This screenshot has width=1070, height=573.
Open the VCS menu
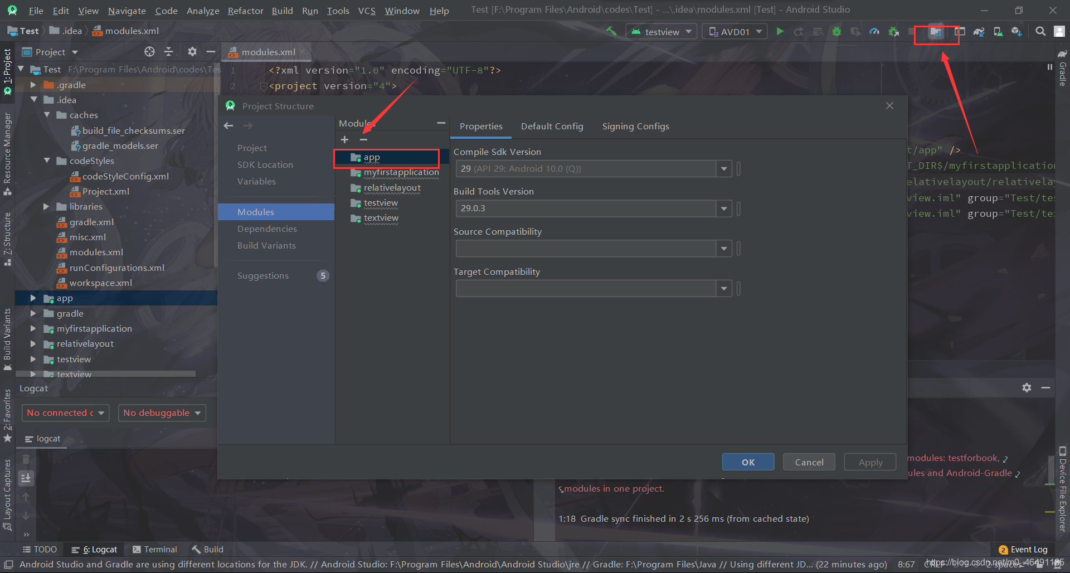[367, 11]
